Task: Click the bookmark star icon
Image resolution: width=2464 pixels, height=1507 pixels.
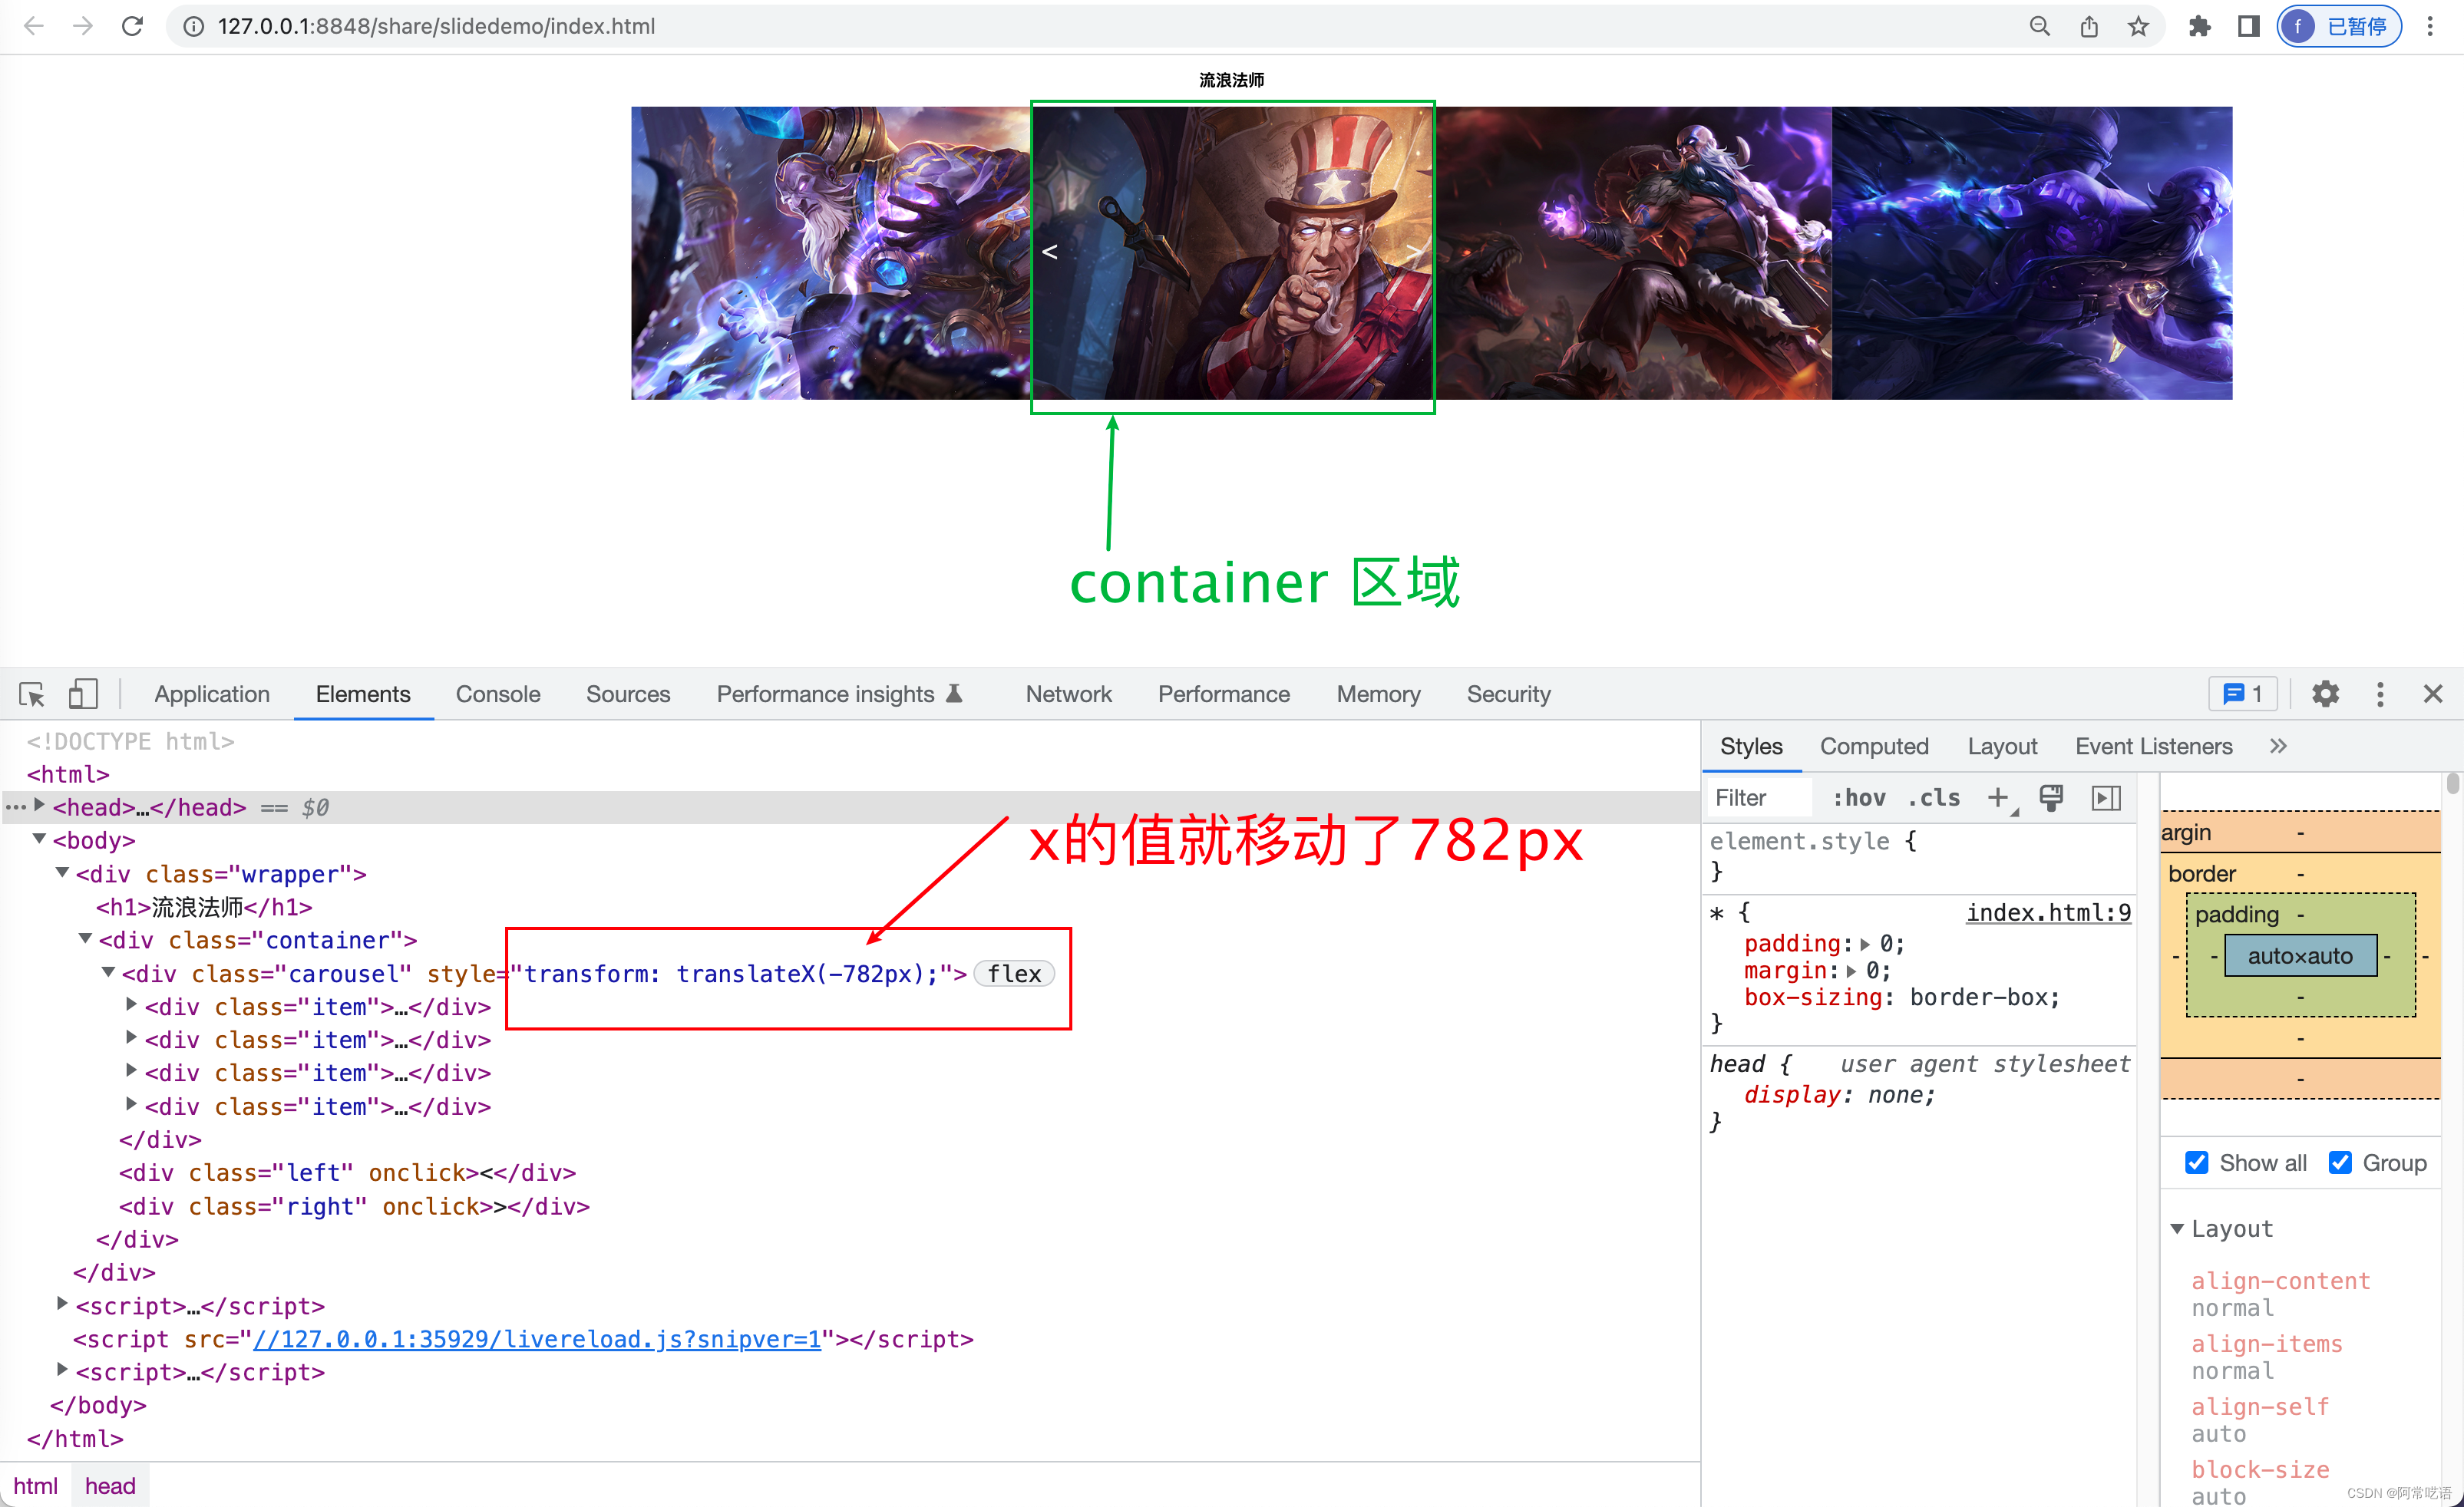Action: pos(2138,26)
